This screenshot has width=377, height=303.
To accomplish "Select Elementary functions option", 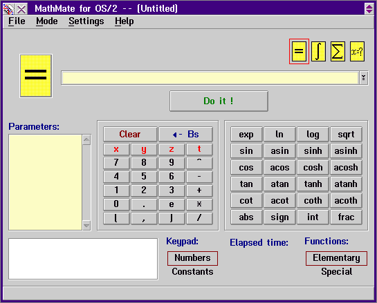I will pos(336,258).
